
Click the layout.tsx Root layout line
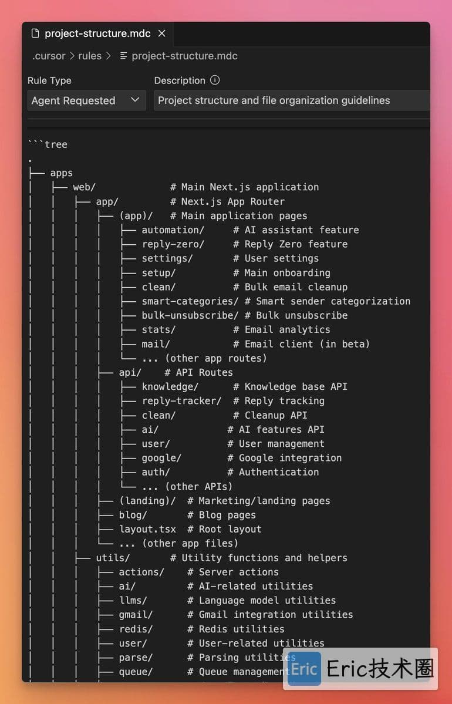(x=190, y=530)
